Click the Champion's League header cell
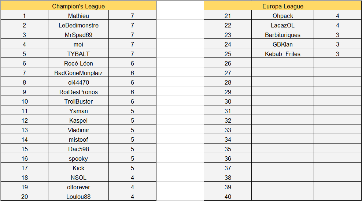Viewport: 362px width, 201px height. [78, 6]
